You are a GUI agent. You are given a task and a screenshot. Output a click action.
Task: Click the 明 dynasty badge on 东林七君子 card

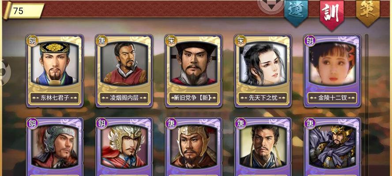pyautogui.click(x=32, y=40)
